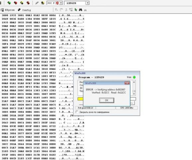Click the CPU - 2800 MHz status field

coord(126,108)
